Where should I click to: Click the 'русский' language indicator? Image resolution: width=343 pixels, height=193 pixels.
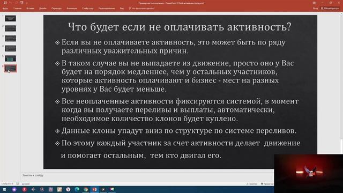[26, 184]
